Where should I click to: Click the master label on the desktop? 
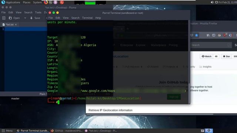tap(15, 99)
